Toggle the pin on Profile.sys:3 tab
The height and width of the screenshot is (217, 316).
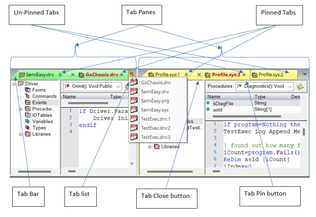tap(243, 75)
